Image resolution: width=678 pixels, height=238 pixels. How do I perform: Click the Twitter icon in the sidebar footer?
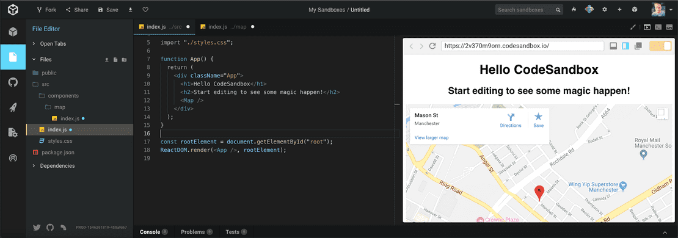click(37, 227)
